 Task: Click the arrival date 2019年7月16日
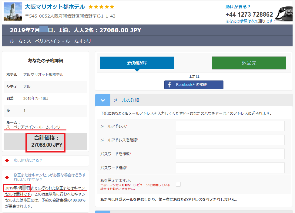pos(36,99)
